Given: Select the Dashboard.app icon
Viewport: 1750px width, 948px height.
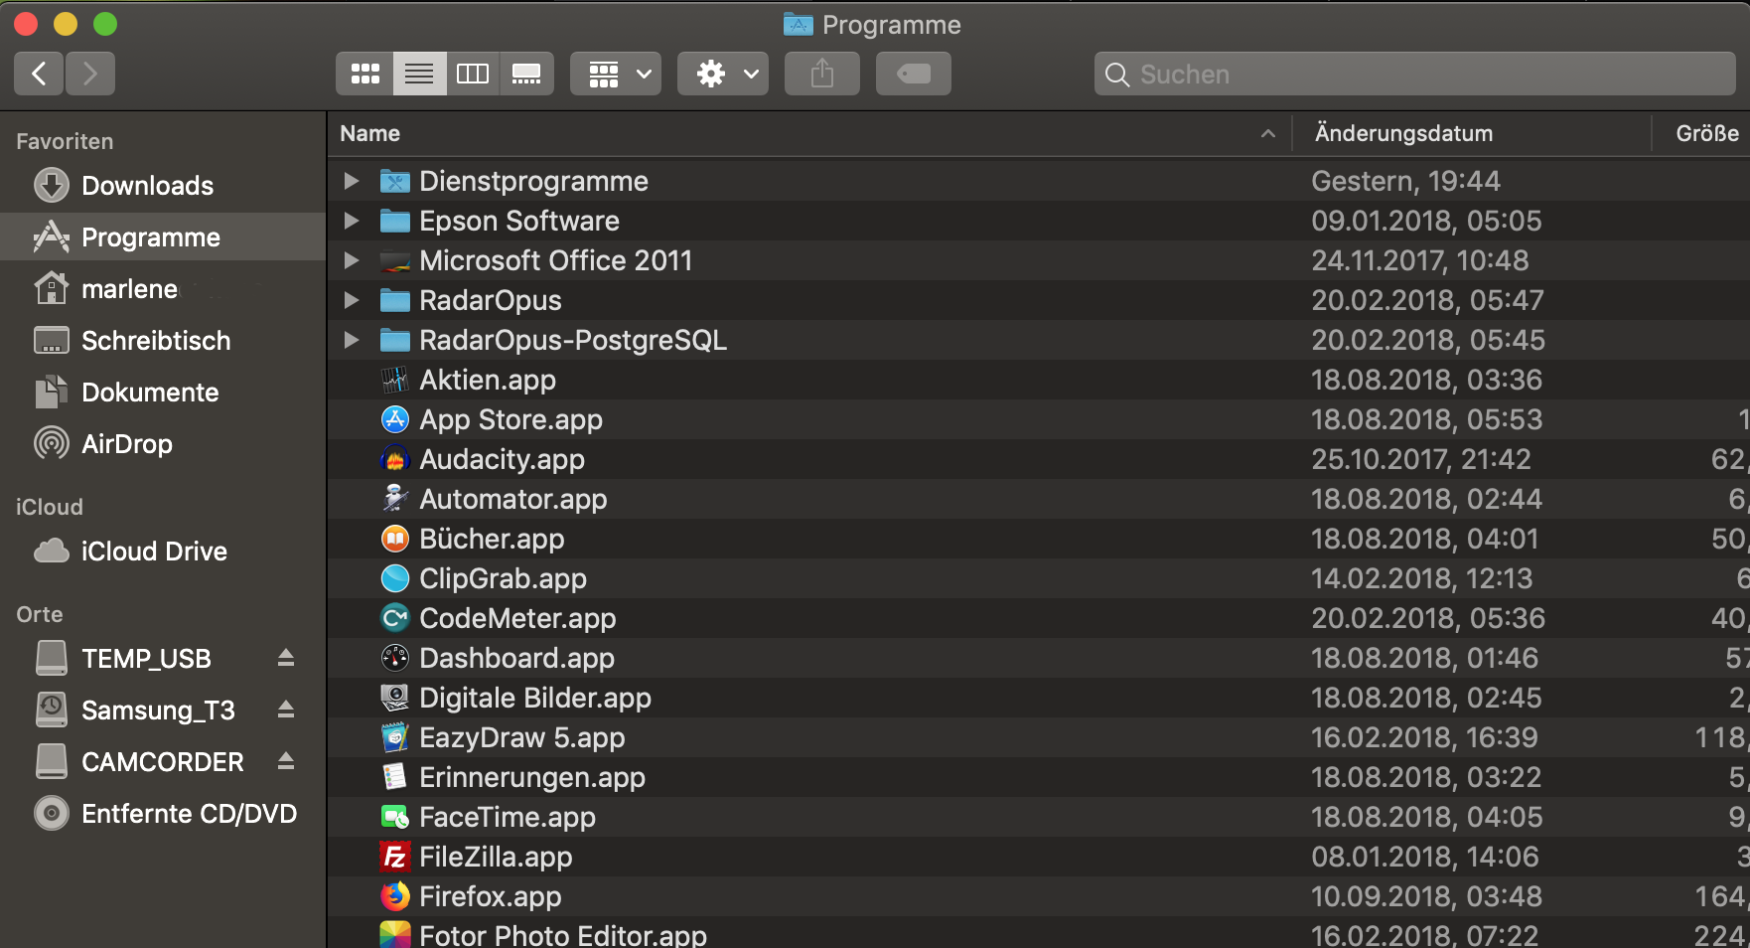Looking at the screenshot, I should pyautogui.click(x=395, y=658).
